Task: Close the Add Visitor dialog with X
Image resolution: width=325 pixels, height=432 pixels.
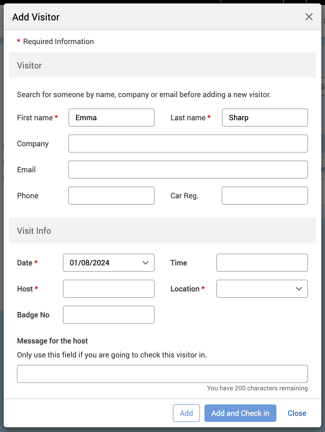Action: [309, 17]
